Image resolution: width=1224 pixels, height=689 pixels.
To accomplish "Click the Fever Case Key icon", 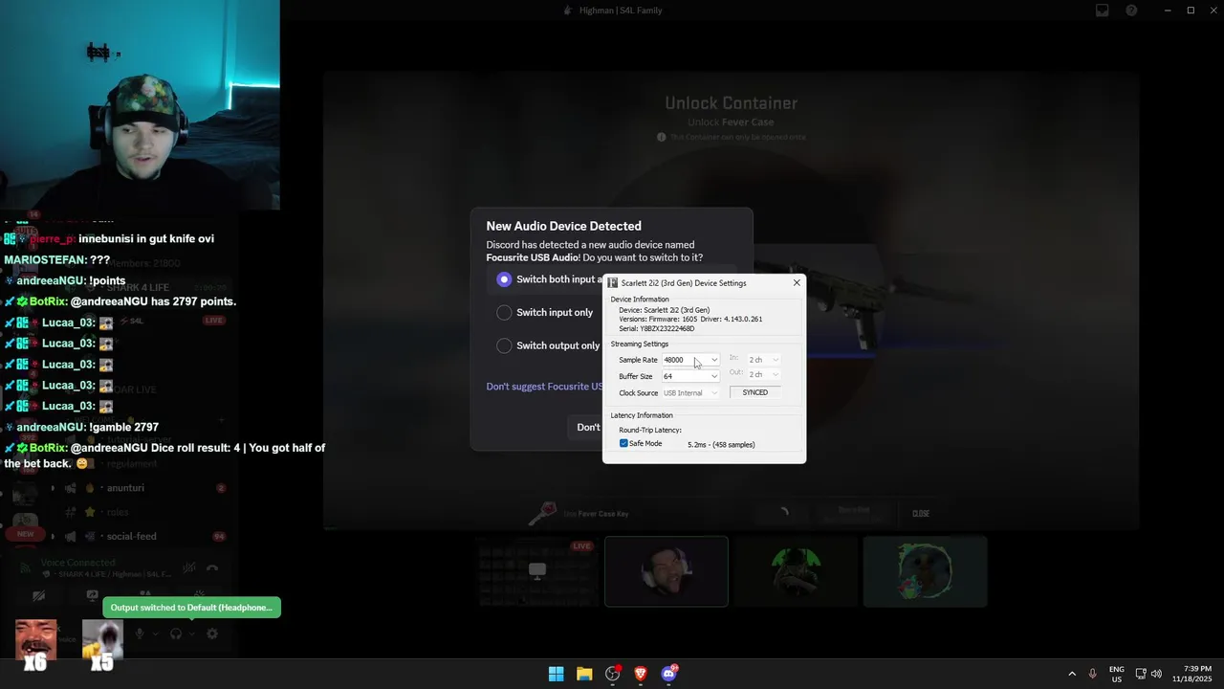I will point(543,513).
